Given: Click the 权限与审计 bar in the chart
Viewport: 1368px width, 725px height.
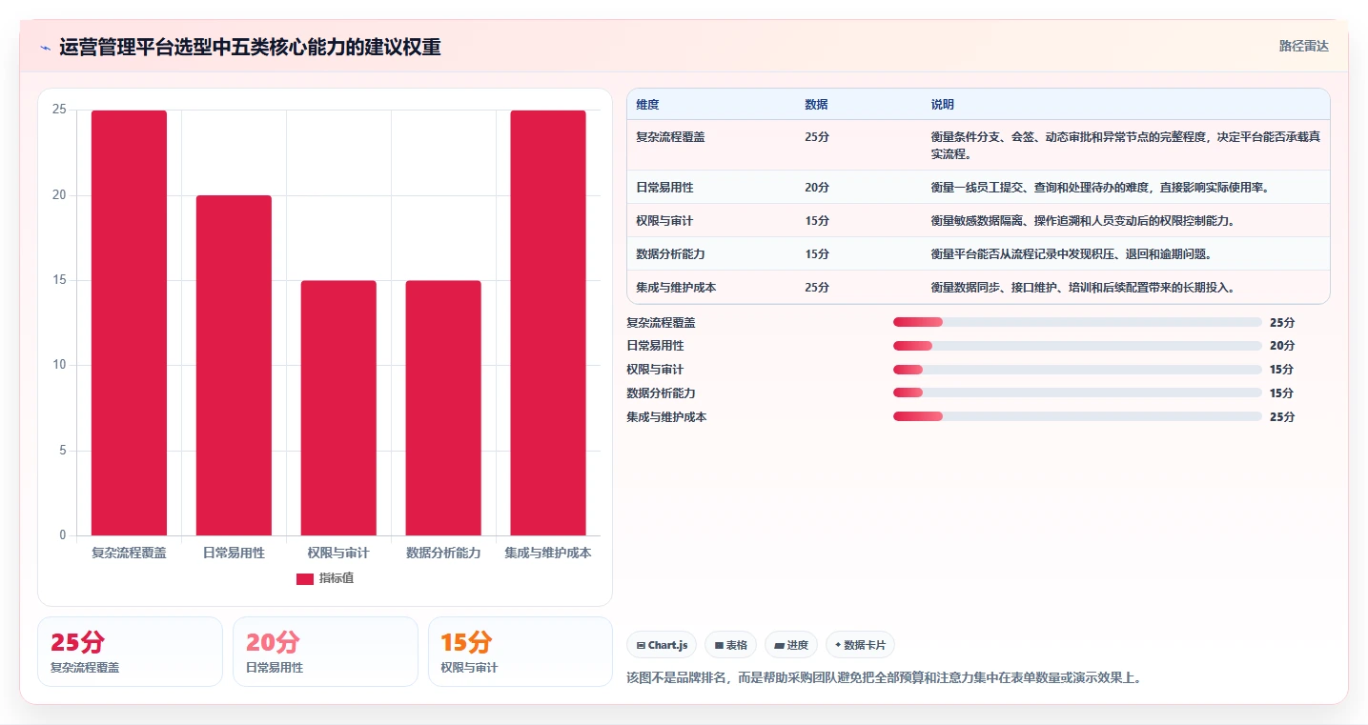Looking at the screenshot, I should click(338, 408).
